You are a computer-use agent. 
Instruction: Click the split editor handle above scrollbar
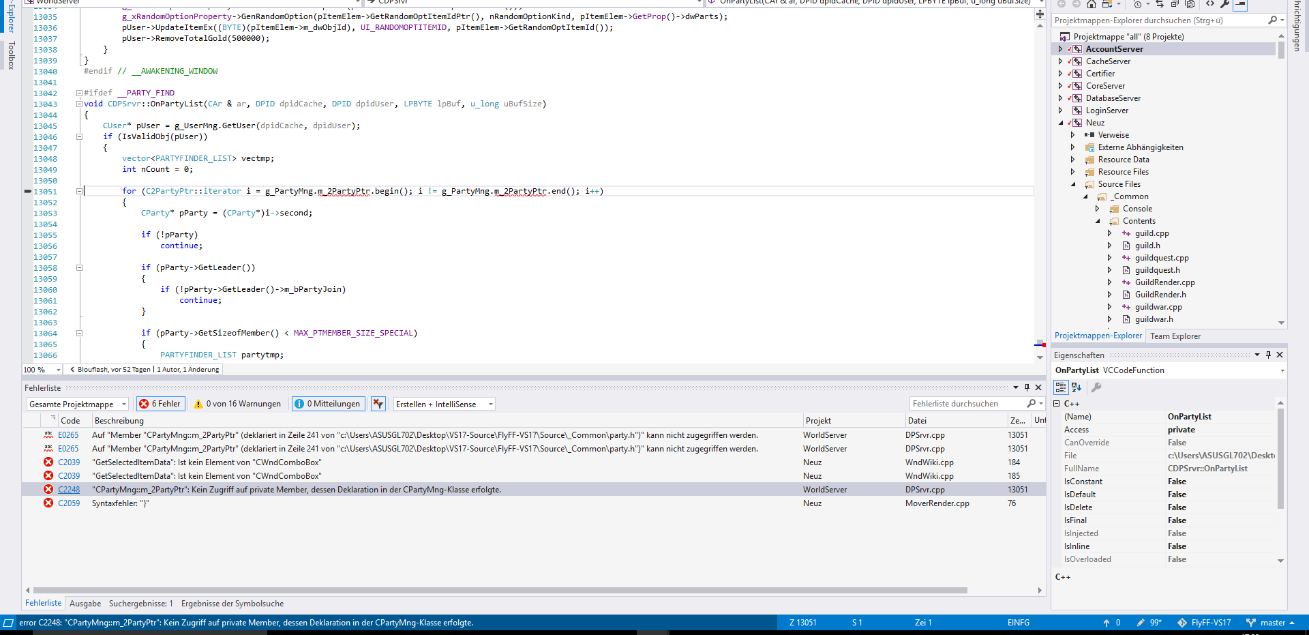point(1040,14)
